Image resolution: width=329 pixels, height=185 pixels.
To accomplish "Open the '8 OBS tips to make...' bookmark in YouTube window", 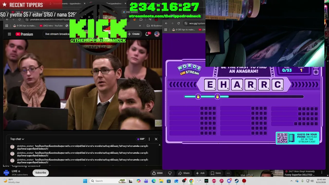I will click(x=24, y=26).
